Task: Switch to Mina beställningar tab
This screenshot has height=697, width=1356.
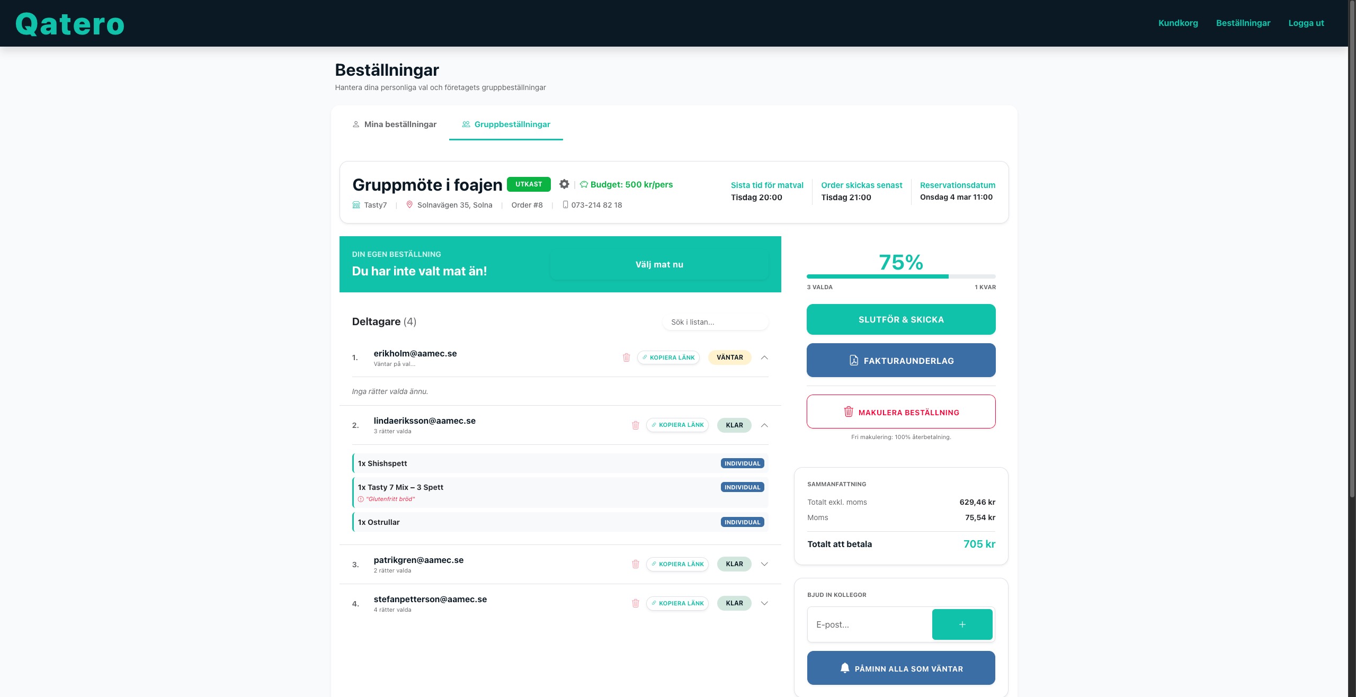Action: pos(395,124)
